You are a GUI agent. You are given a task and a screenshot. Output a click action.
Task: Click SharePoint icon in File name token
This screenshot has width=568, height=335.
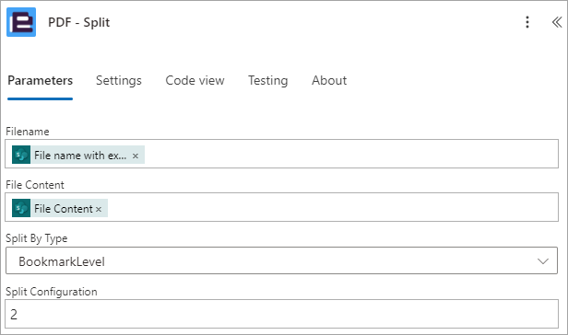point(21,155)
